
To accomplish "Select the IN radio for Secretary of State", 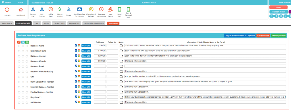I will pyautogui.click(x=23, y=51).
